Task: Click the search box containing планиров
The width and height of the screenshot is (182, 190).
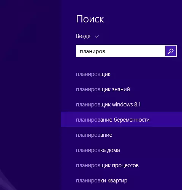Action: coord(120,51)
